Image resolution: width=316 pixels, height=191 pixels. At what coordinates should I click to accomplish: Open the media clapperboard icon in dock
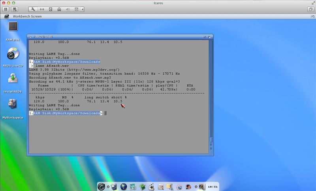click(x=151, y=187)
